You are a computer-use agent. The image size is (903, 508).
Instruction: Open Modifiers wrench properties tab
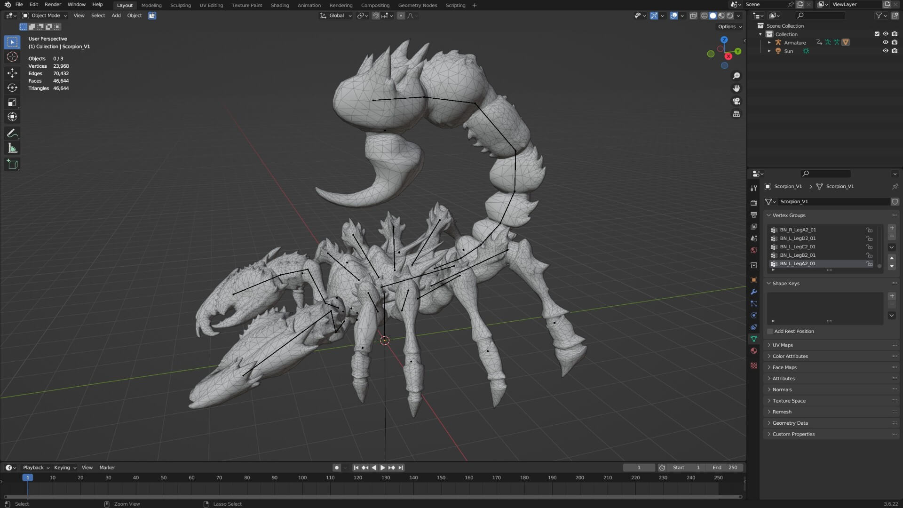point(754,292)
